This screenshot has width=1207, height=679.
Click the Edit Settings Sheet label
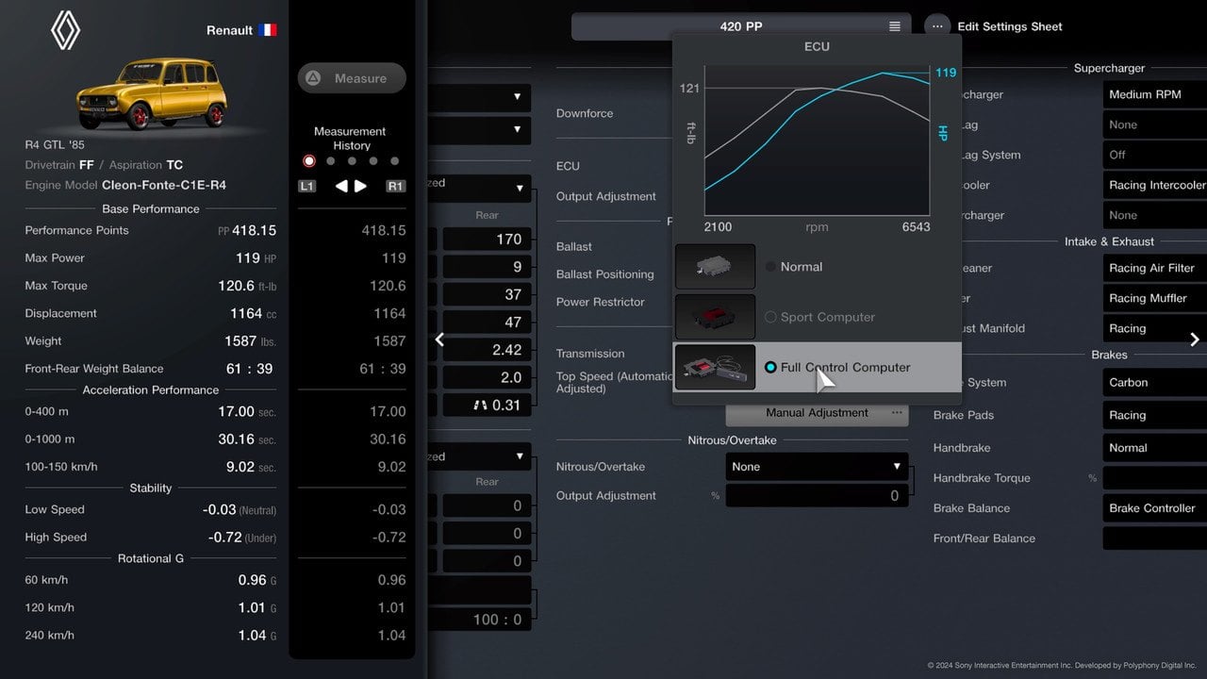[1010, 26]
